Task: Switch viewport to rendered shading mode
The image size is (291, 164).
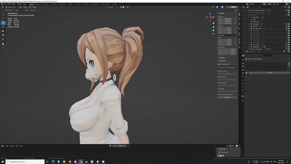Action: pos(237,7)
